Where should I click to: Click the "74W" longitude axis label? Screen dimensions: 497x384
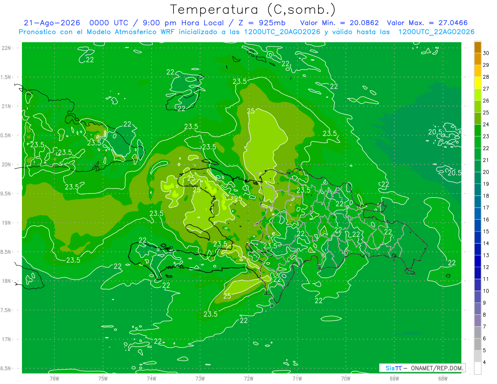(x=151, y=379)
